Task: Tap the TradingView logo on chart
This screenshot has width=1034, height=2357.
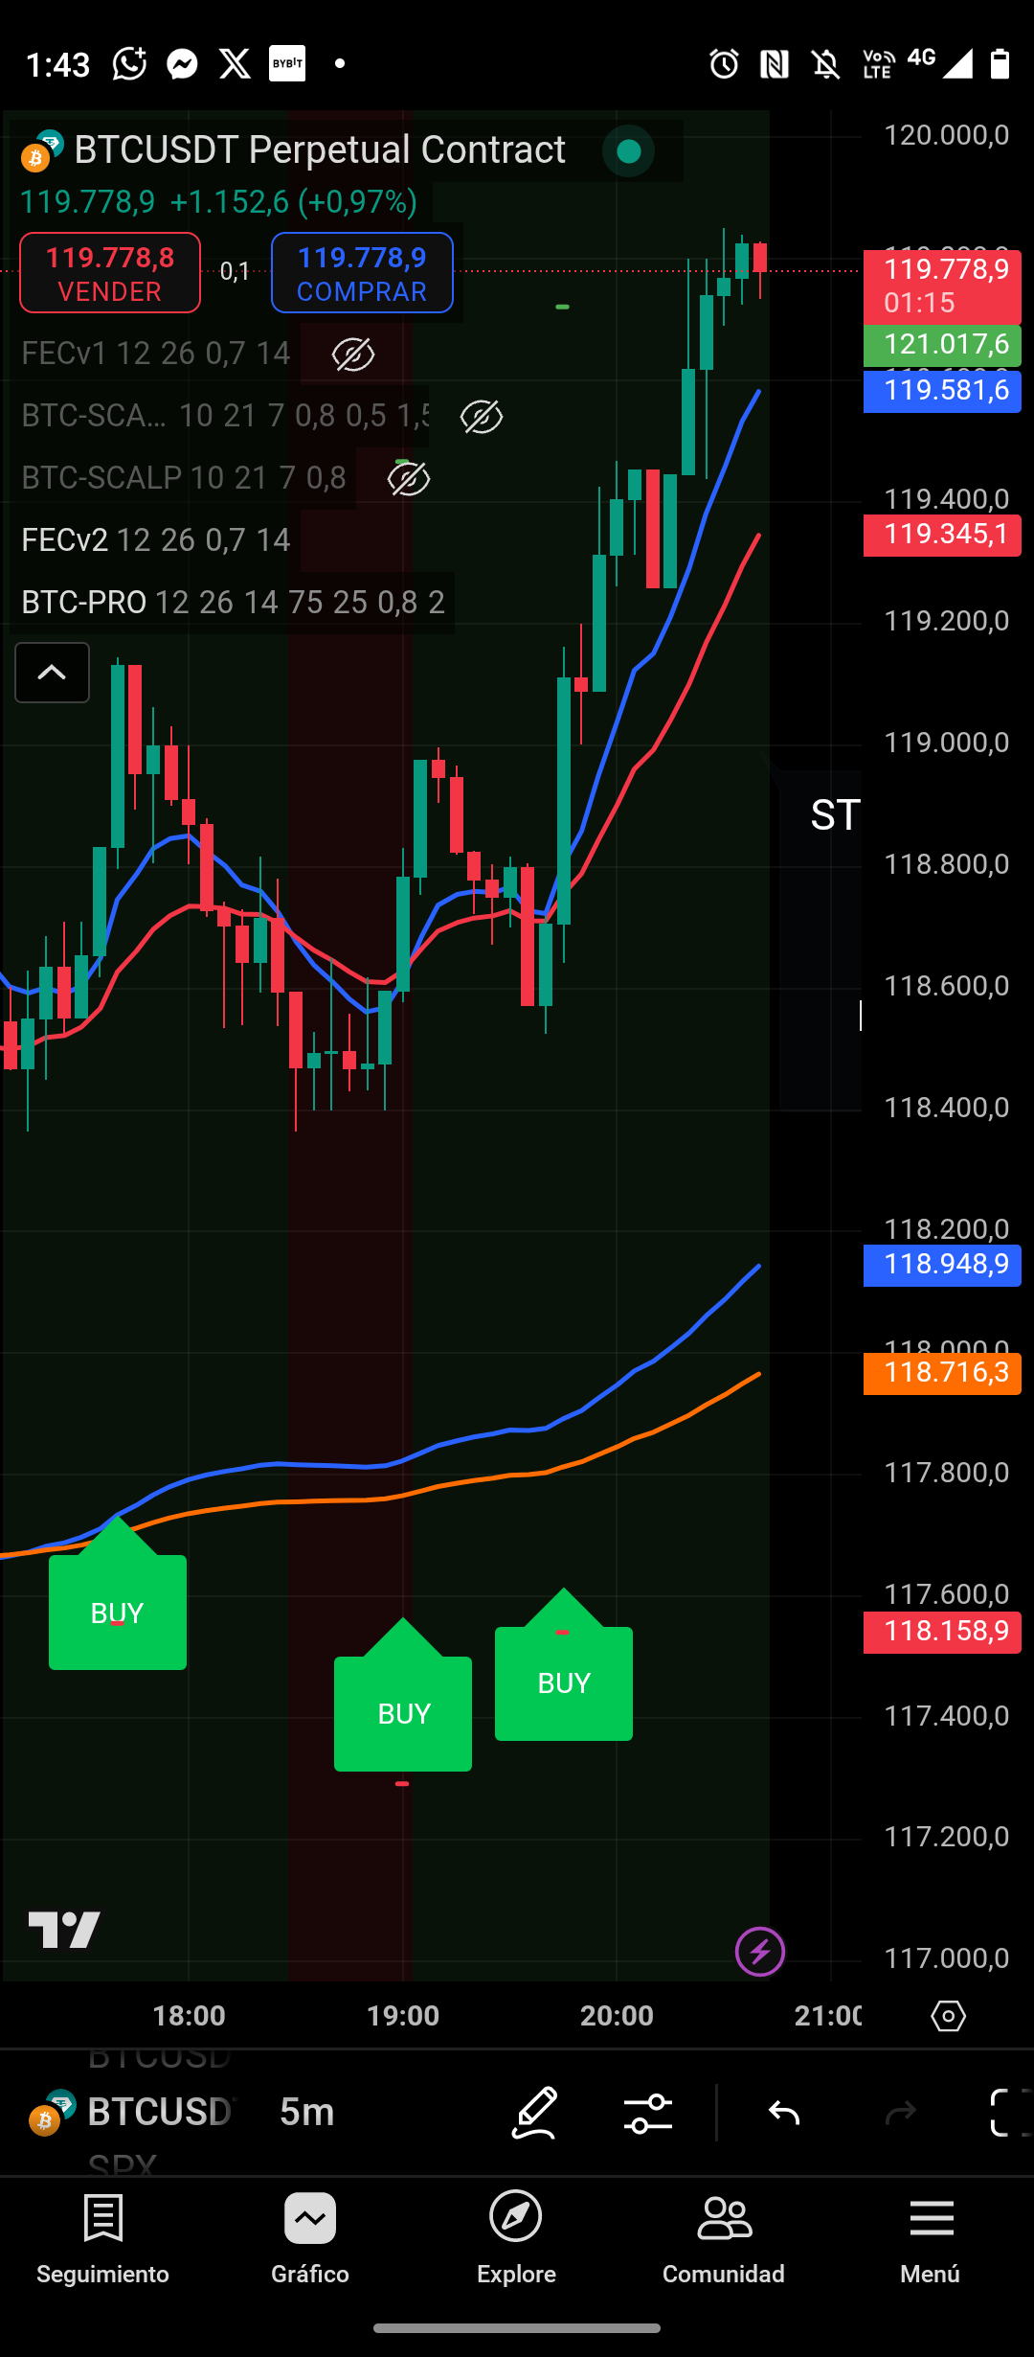Action: pyautogui.click(x=64, y=1929)
